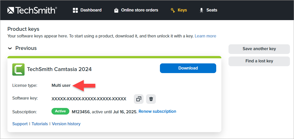
Task: Copy the software key
Action: [139, 99]
